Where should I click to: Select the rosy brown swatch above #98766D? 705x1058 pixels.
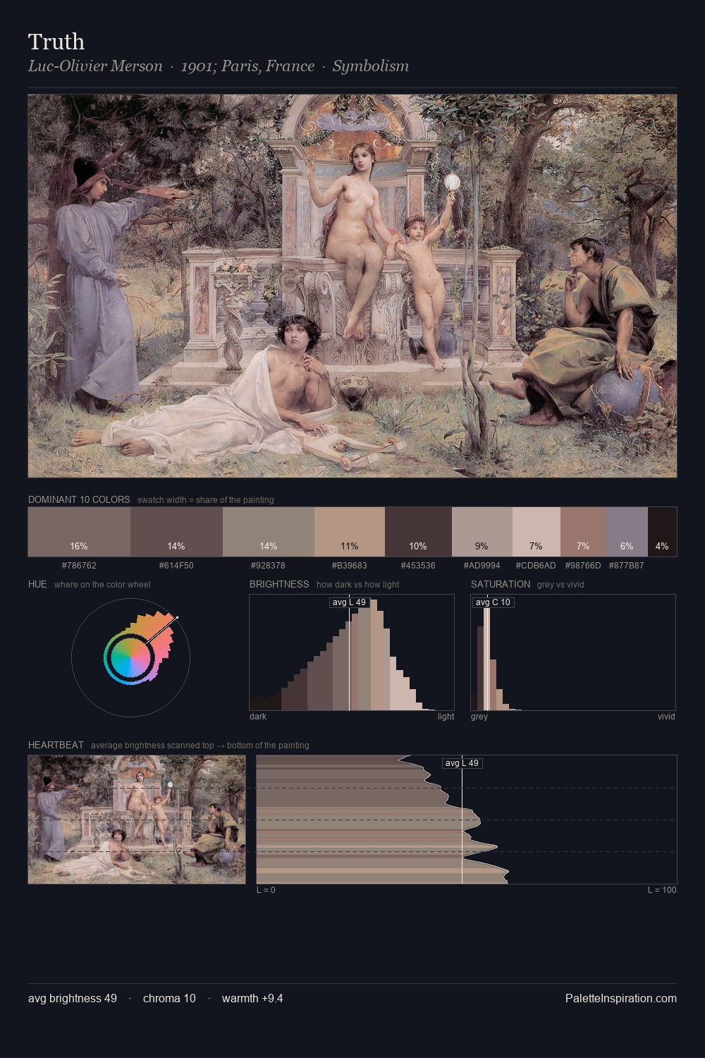(x=583, y=532)
